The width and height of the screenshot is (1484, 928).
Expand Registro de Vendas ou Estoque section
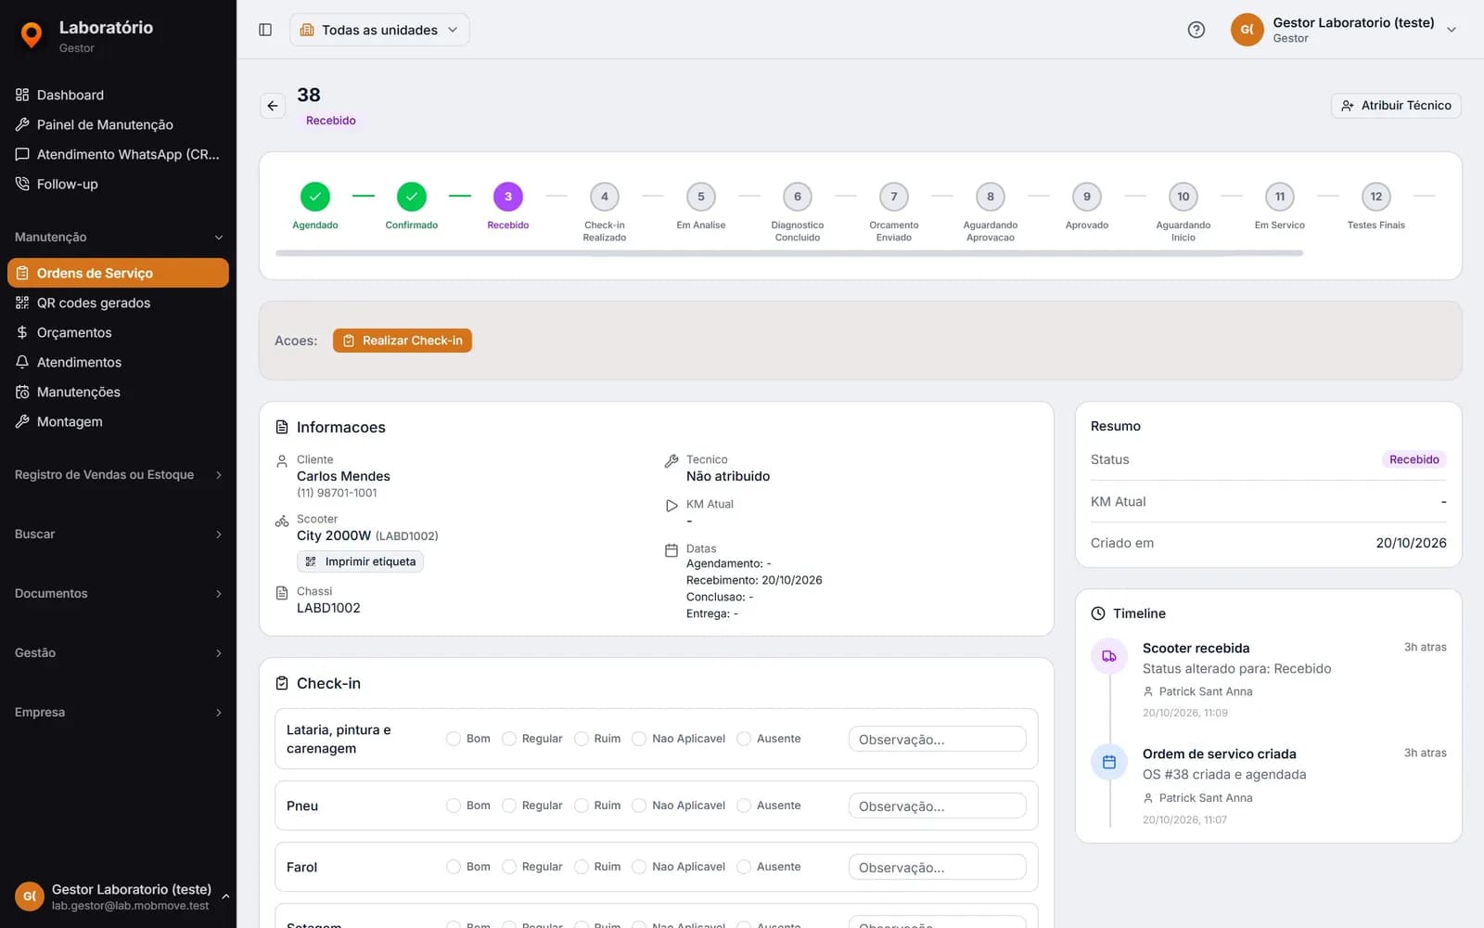(118, 475)
